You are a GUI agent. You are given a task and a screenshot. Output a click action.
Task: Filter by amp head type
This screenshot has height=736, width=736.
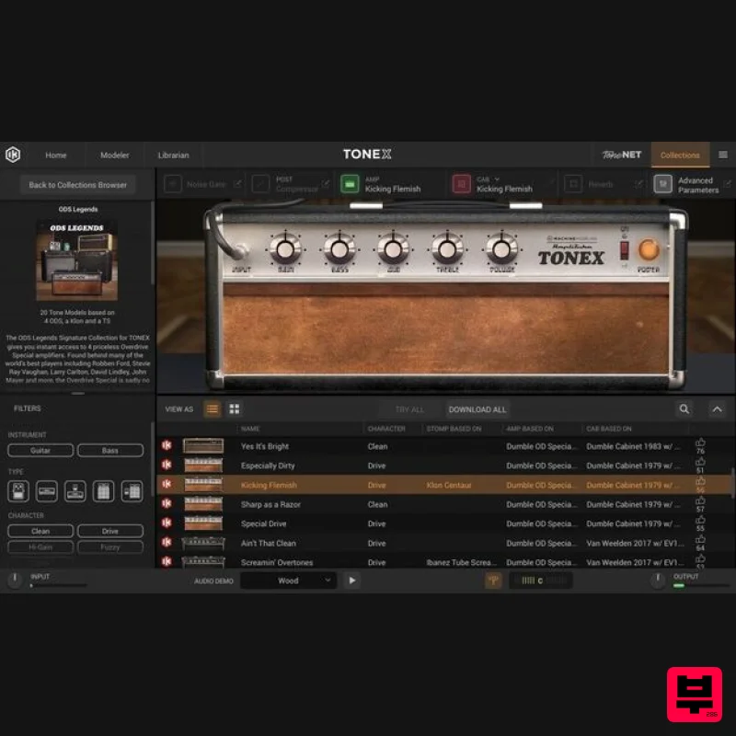point(47,491)
